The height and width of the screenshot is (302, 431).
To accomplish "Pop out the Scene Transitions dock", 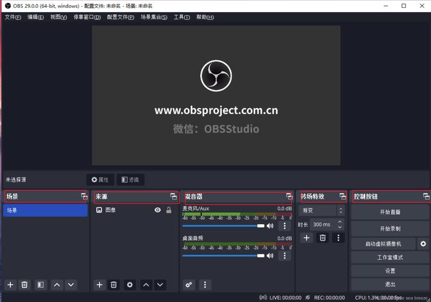I will [x=343, y=196].
